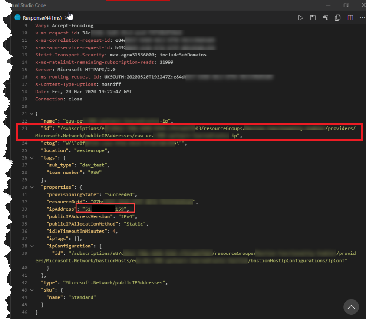Screen dimensions: 366x319
Task: Click the scroll-to-top arrow button
Action: pos(351,307)
